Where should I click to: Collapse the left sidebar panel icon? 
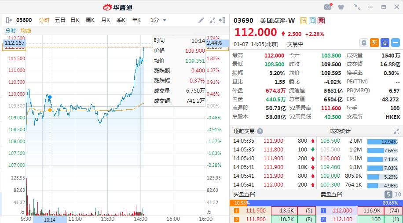point(9,20)
